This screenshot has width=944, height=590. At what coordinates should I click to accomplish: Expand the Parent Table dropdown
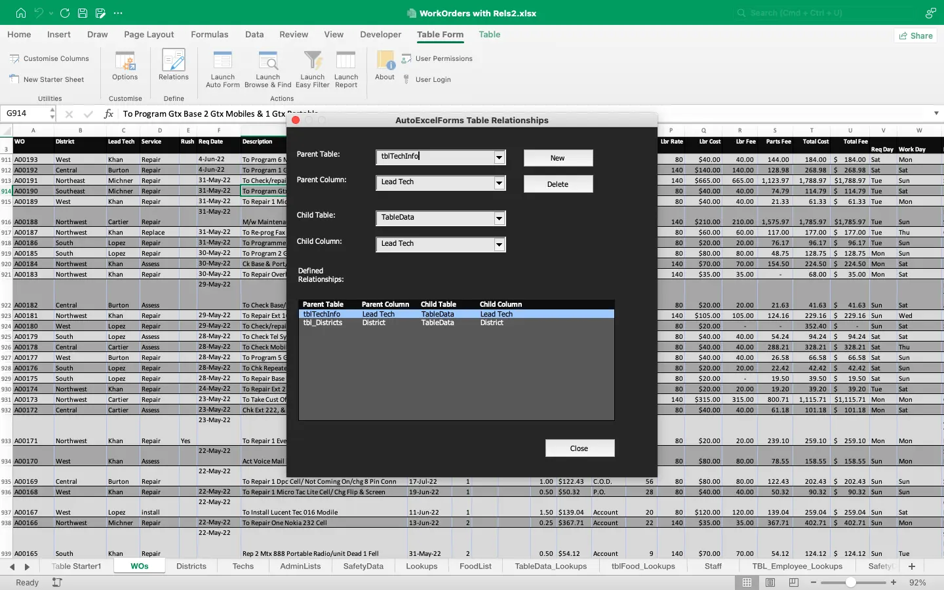500,157
